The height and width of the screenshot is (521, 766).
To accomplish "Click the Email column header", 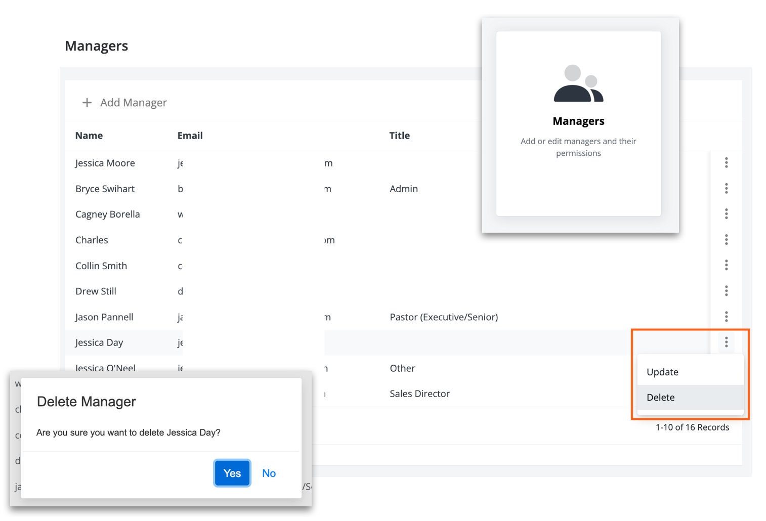I will point(190,136).
